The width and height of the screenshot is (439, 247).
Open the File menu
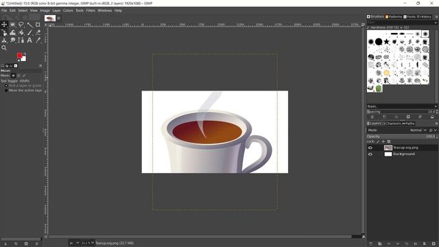pyautogui.click(x=4, y=11)
